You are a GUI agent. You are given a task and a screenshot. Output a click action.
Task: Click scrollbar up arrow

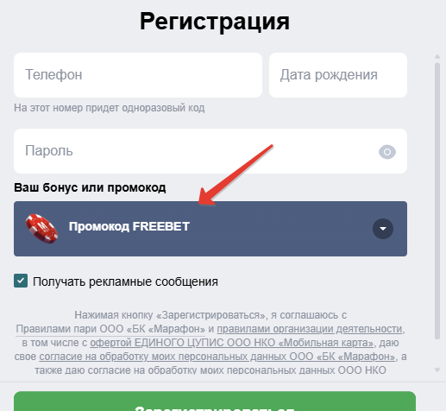pyautogui.click(x=437, y=57)
